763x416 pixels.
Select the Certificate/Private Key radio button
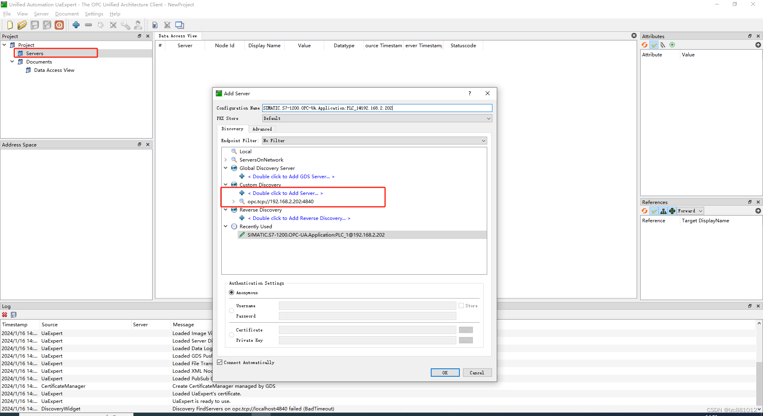pos(232,335)
